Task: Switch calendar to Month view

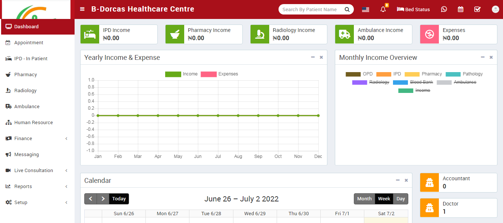Action: (364, 199)
